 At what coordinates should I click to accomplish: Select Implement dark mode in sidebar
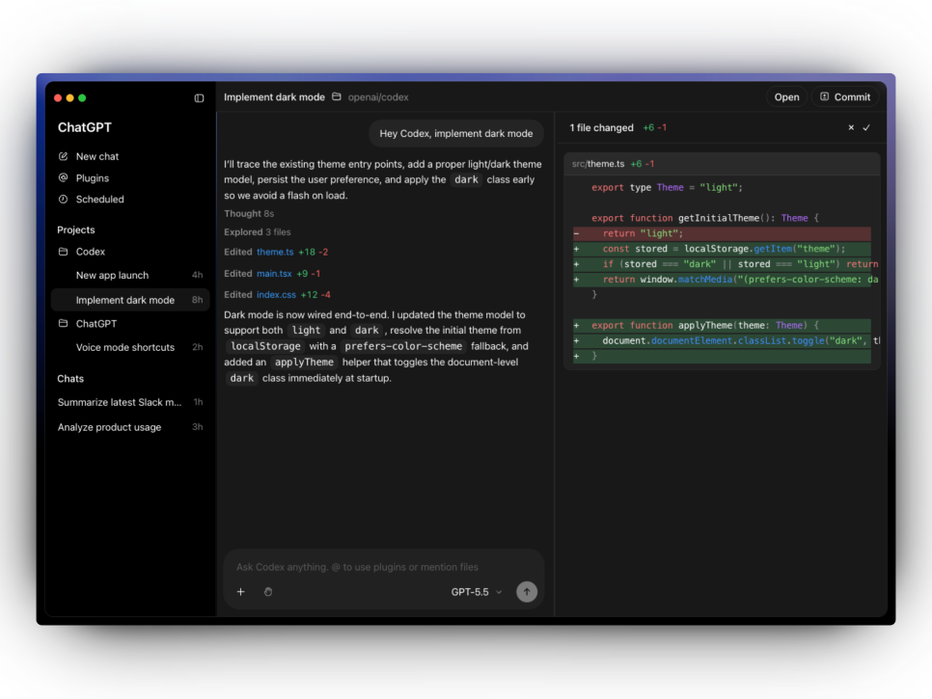130,300
